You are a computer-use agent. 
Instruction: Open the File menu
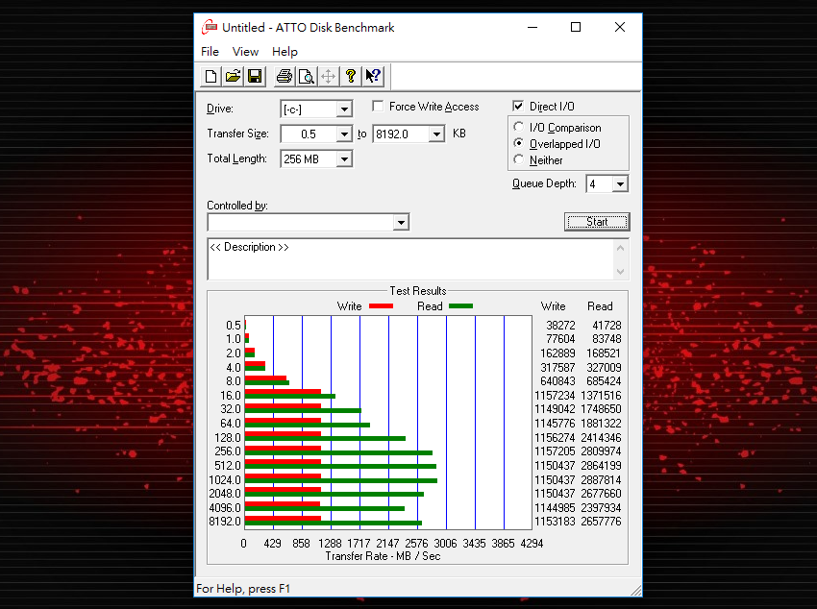tap(210, 52)
